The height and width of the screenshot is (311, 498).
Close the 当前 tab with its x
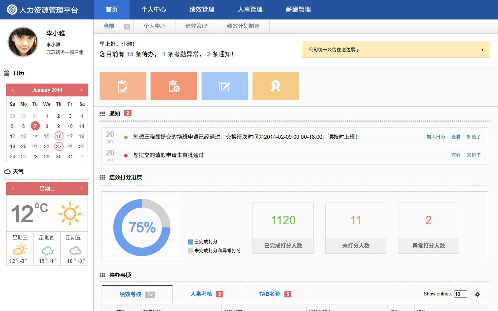(127, 26)
